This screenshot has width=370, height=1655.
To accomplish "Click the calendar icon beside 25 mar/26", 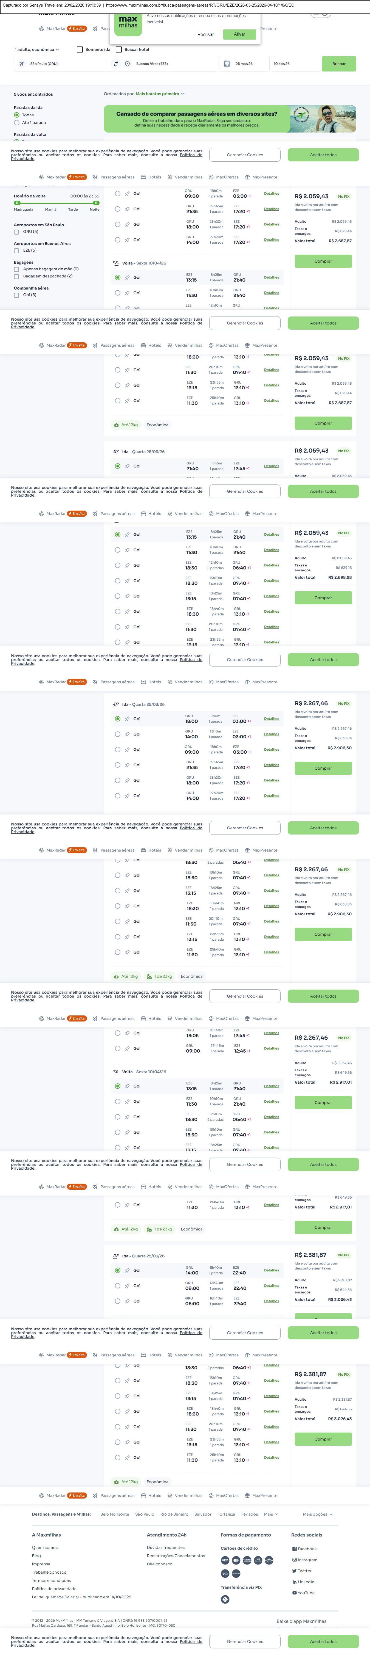I will pyautogui.click(x=227, y=64).
